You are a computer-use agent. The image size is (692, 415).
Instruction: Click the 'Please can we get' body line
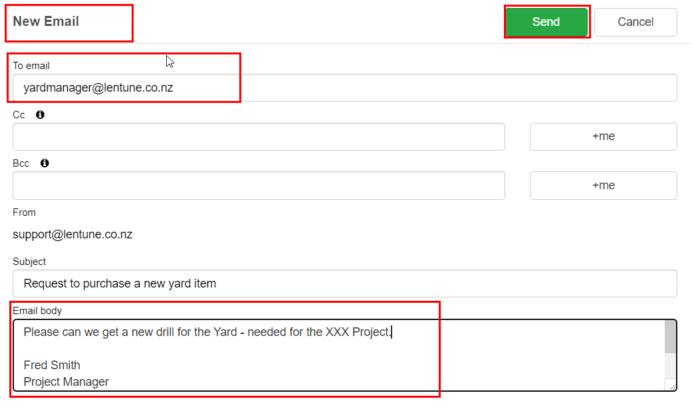[x=207, y=332]
